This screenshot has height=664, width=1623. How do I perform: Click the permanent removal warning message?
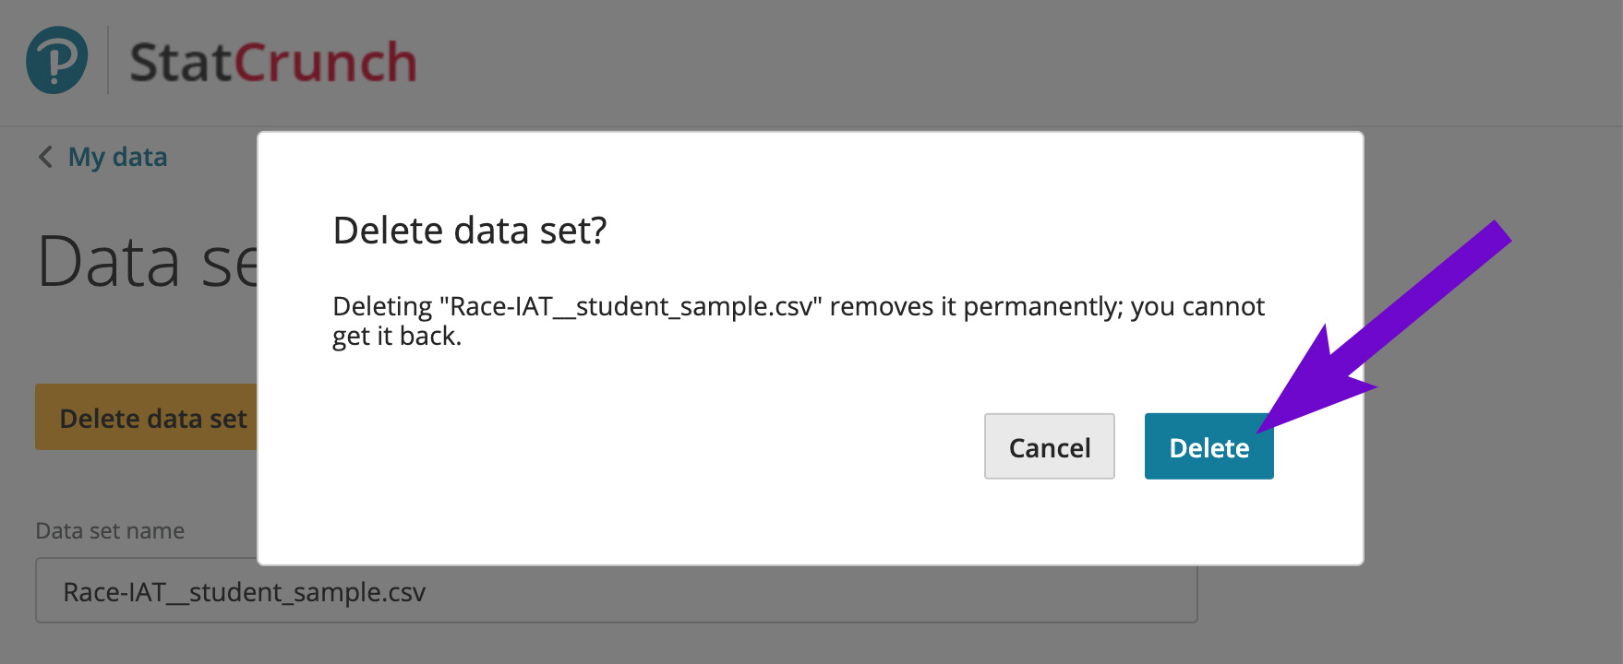(x=799, y=320)
